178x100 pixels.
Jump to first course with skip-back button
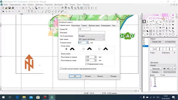[164, 69]
